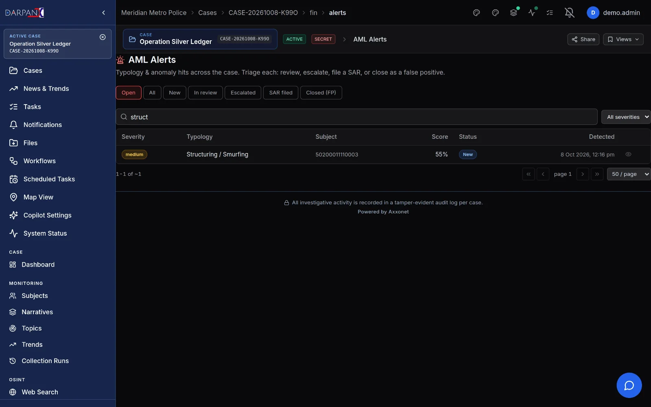This screenshot has height=407, width=651.
Task: Click the Share button
Action: tap(583, 39)
